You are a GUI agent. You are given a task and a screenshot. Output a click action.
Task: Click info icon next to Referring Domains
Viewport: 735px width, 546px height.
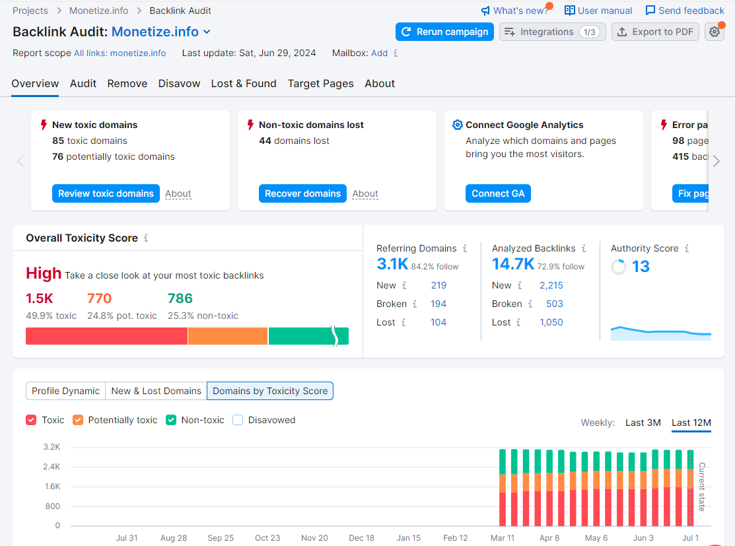click(x=465, y=248)
